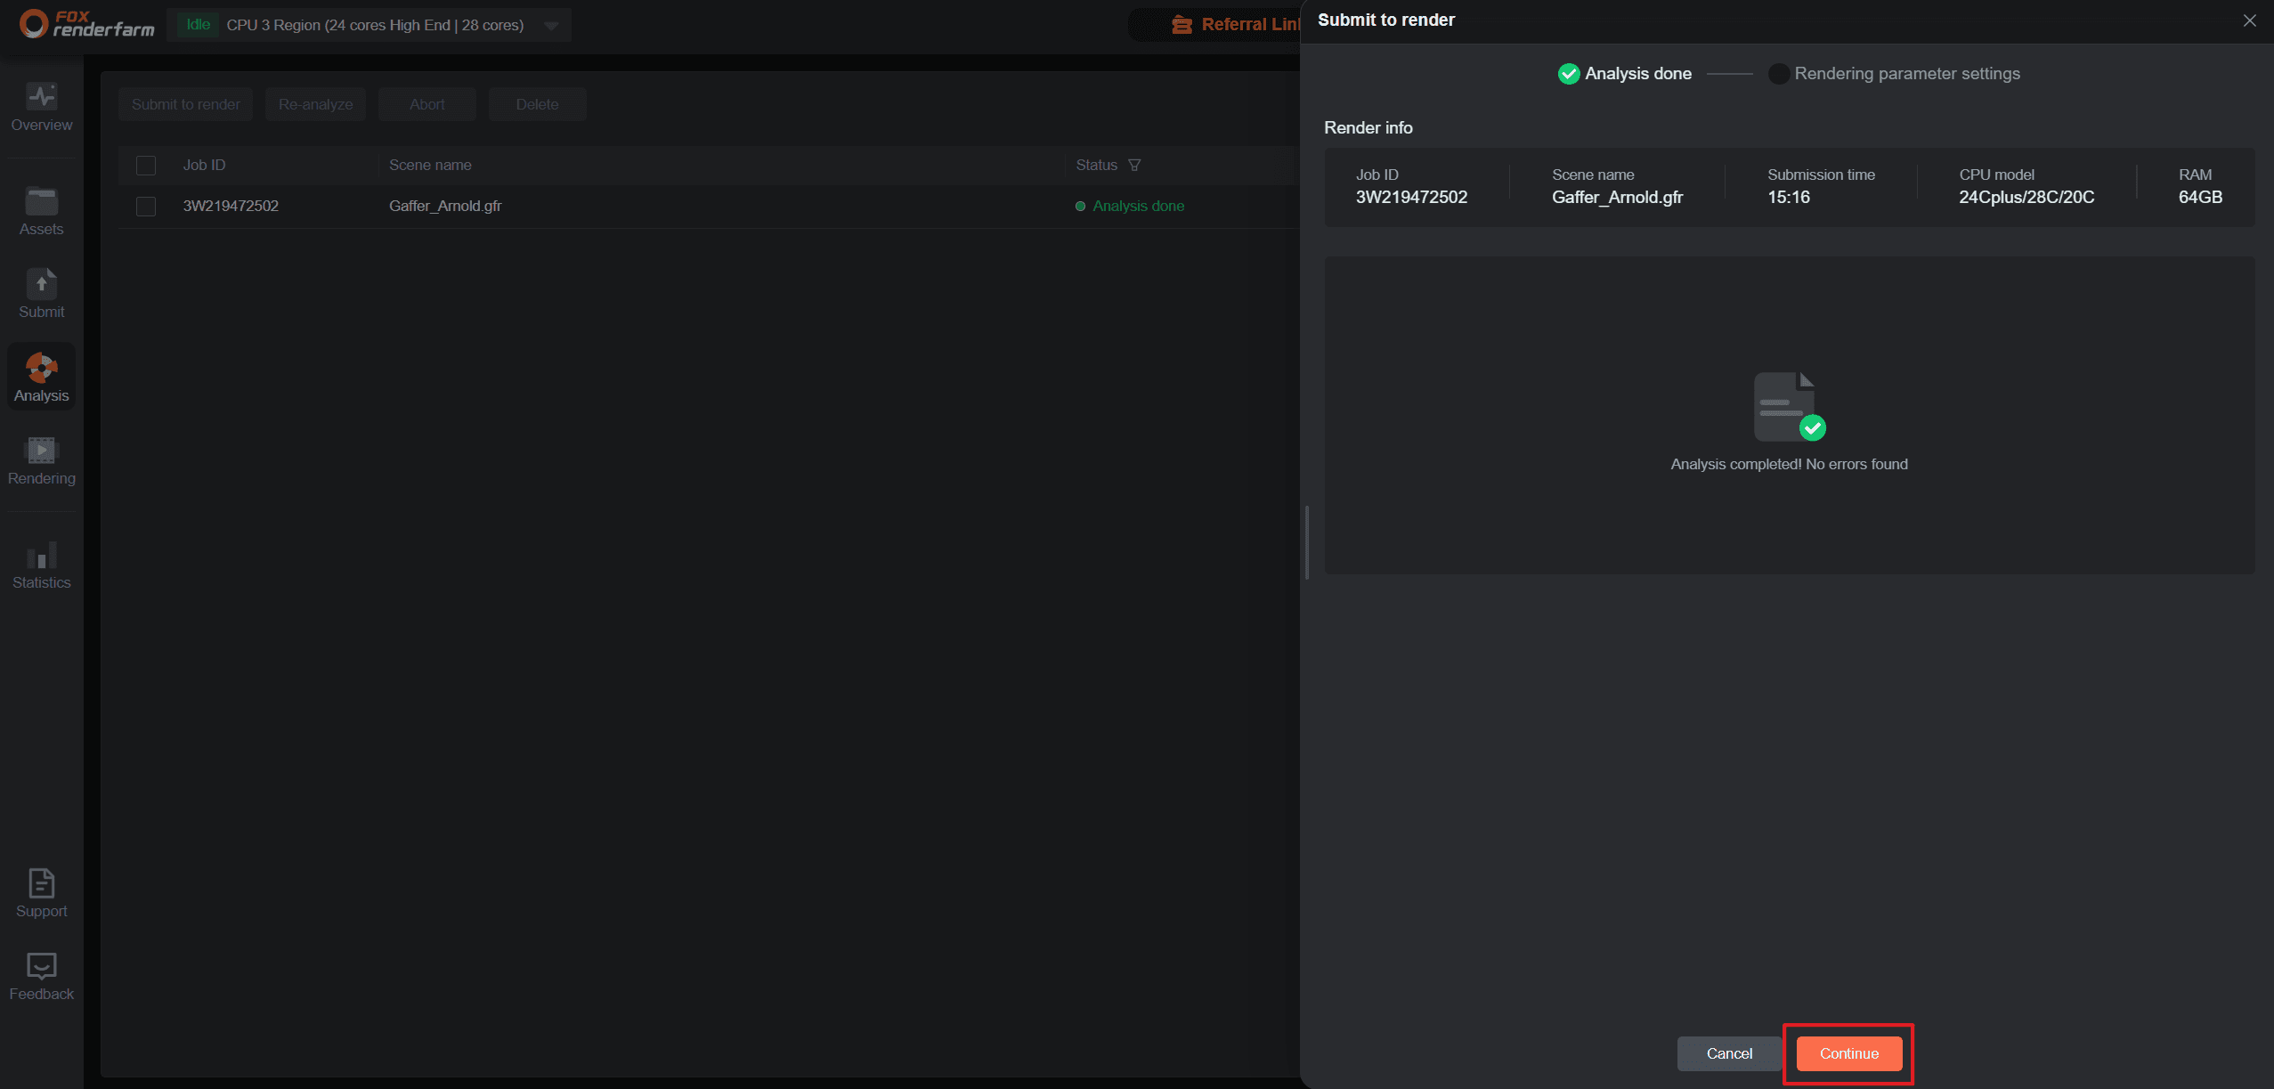Expand the CPU 3 Region dropdown
Screen dimensions: 2274x1089
coord(551,26)
